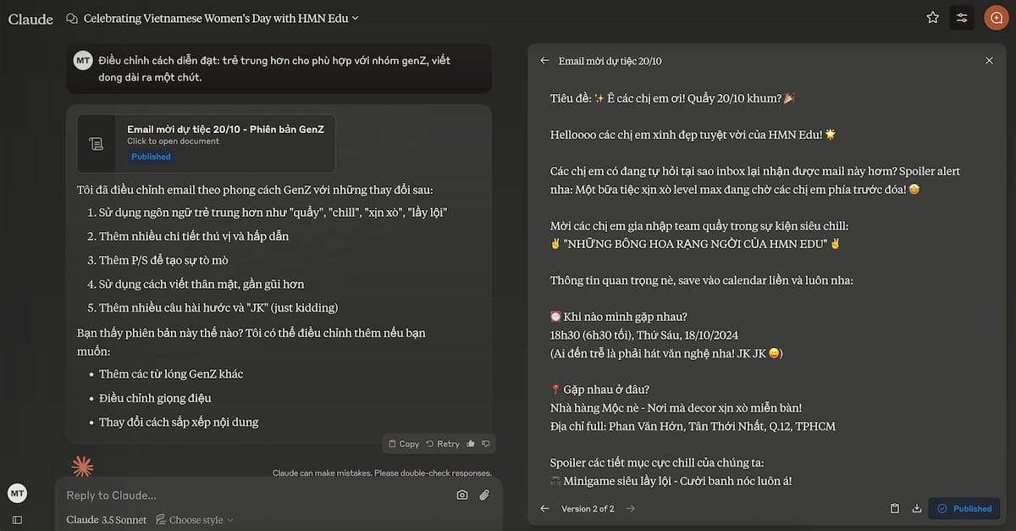
Task: Give thumbs up to response
Action: 471,444
